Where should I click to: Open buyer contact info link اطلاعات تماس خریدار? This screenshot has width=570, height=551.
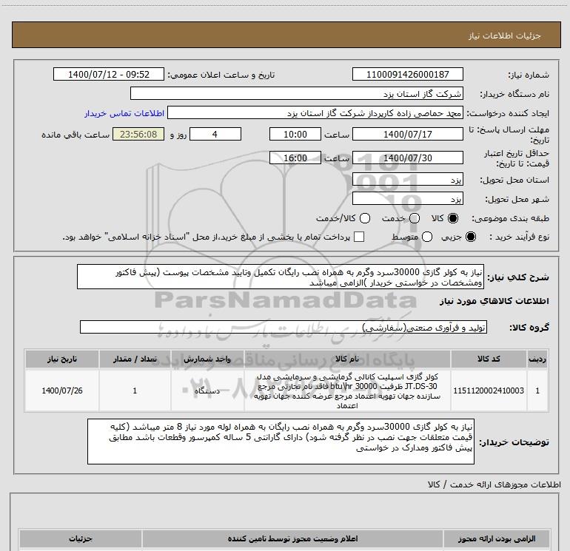click(x=124, y=113)
